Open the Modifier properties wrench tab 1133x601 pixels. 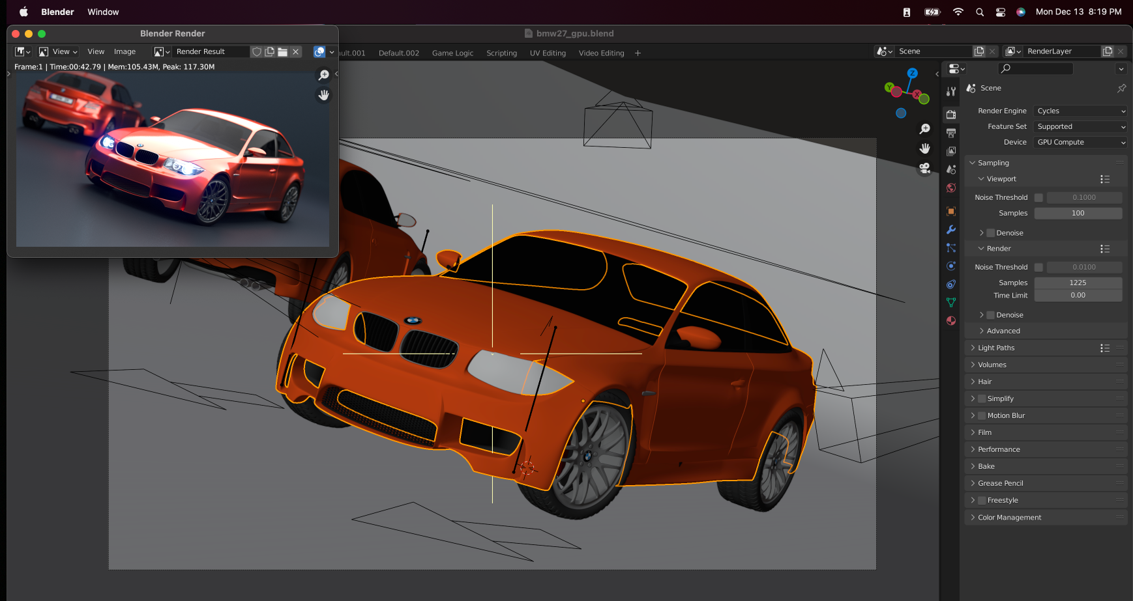point(951,230)
